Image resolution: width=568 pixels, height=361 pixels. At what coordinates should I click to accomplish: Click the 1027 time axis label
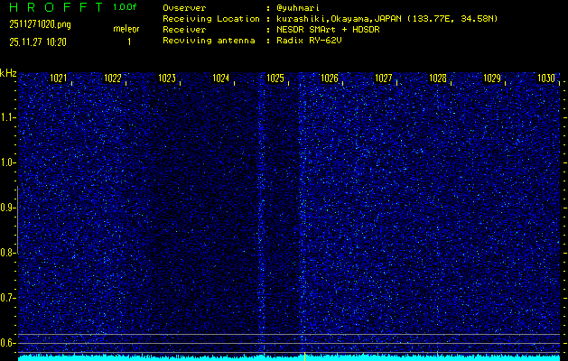[383, 79]
